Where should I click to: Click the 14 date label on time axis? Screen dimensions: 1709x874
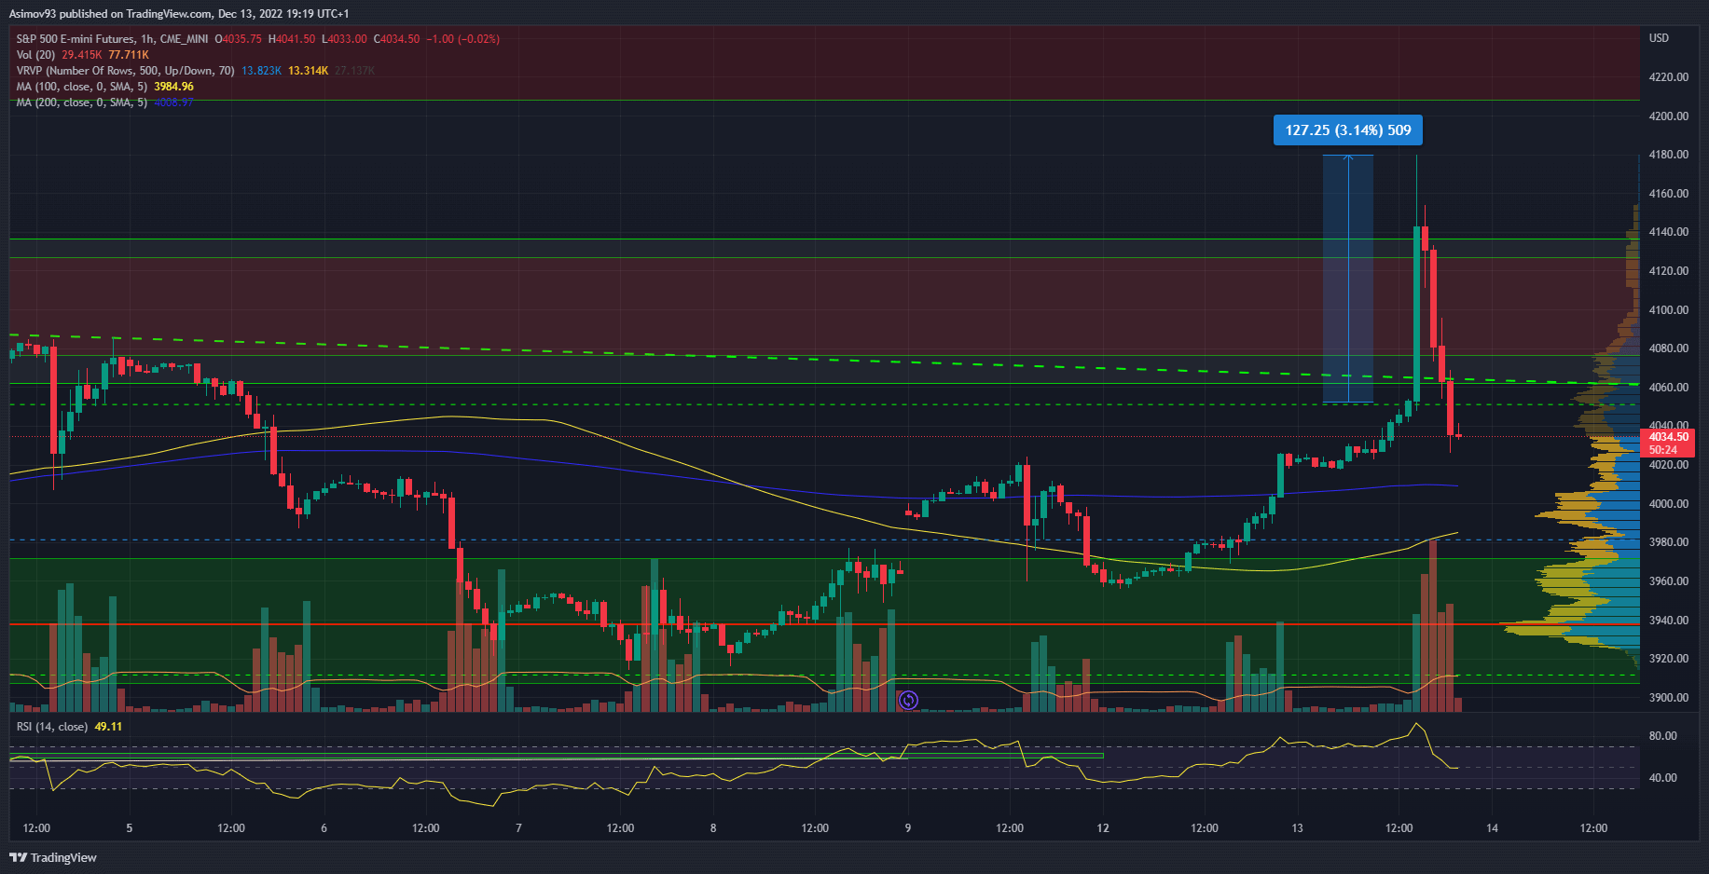(x=1492, y=828)
